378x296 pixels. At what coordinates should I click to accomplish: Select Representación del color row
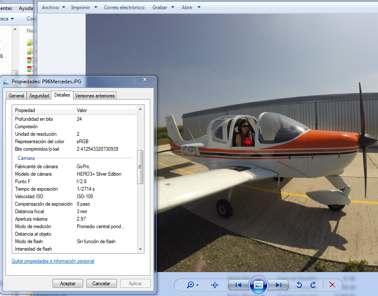tap(74, 142)
